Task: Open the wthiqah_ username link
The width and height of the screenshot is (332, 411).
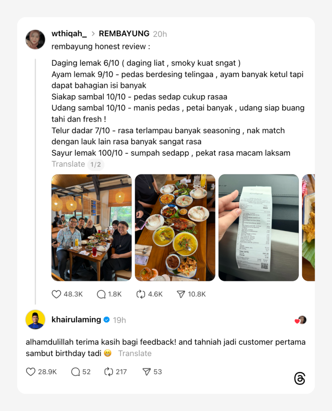Action: coord(69,34)
